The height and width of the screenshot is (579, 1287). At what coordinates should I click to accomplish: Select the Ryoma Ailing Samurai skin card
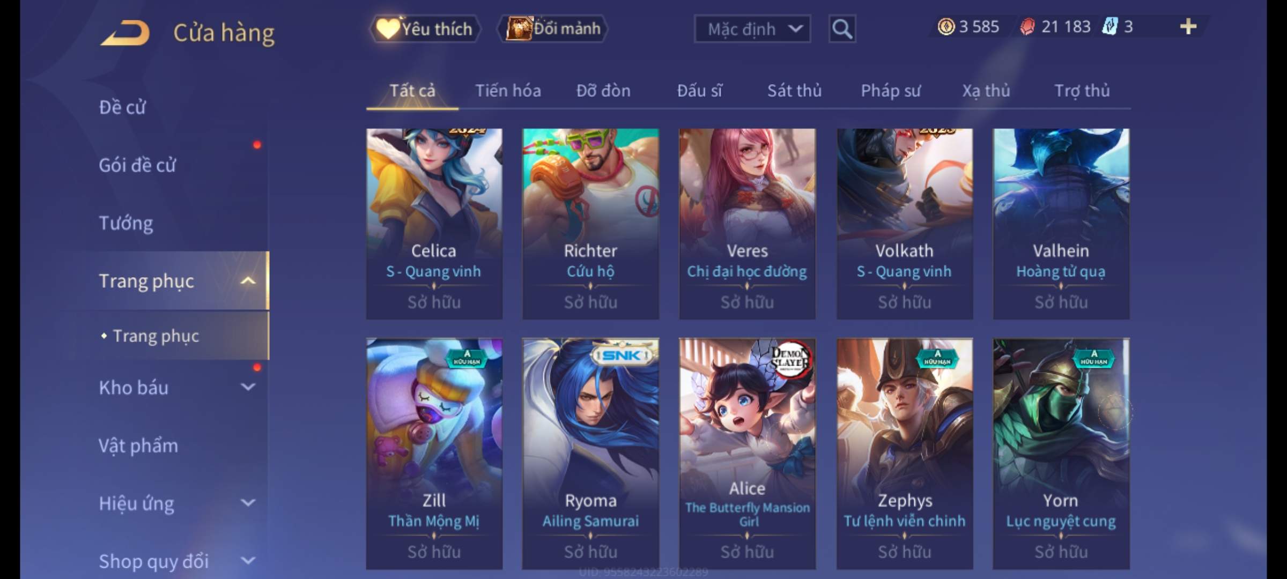pyautogui.click(x=590, y=454)
